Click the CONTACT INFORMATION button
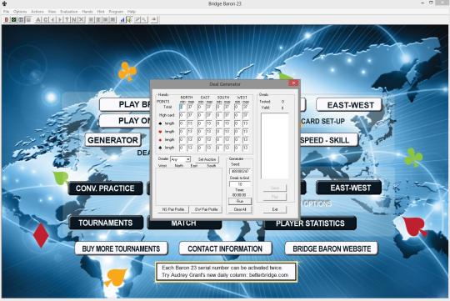The image size is (450, 301). click(x=225, y=248)
